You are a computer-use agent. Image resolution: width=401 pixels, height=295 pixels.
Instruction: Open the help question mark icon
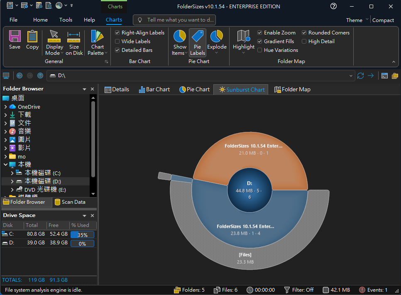click(x=333, y=6)
